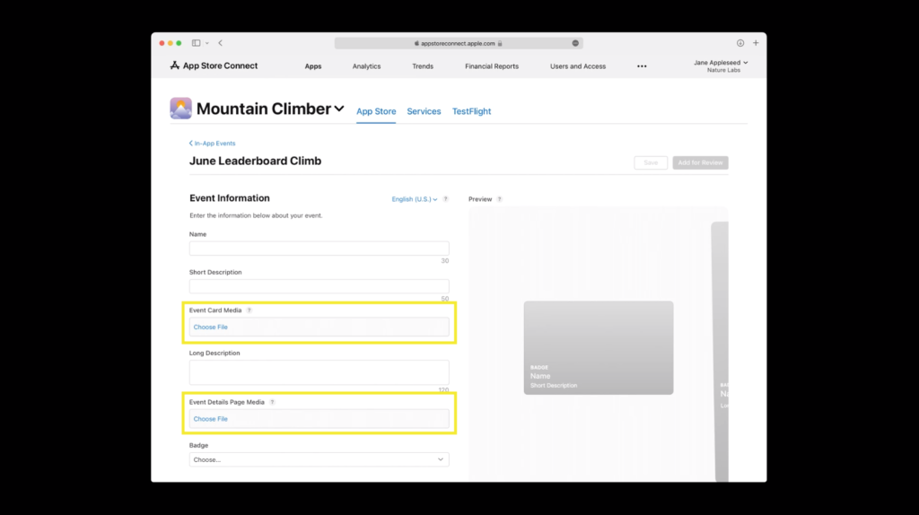
Task: Open the help icon beside language selector
Action: 446,199
